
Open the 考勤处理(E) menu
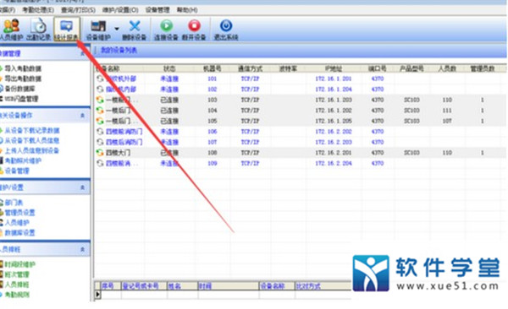[x=38, y=10]
